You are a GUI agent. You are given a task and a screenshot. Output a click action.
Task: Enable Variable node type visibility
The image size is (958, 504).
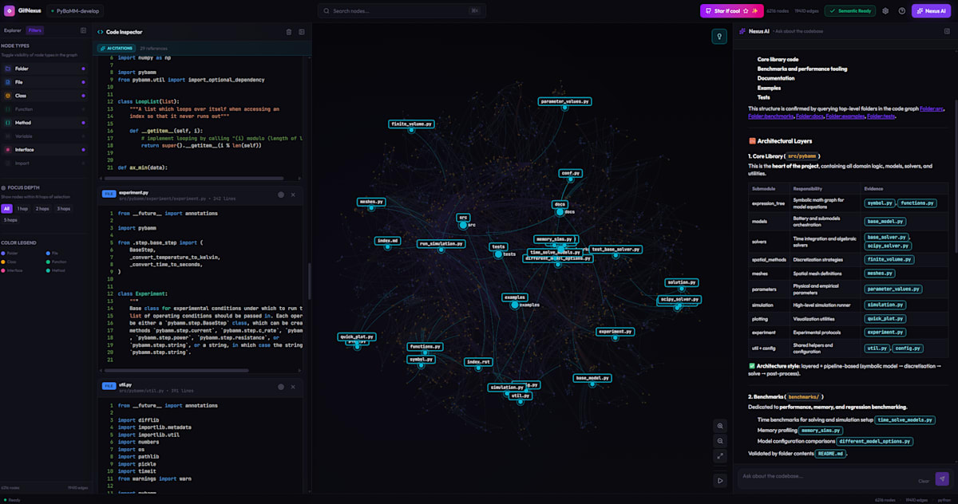pos(45,136)
